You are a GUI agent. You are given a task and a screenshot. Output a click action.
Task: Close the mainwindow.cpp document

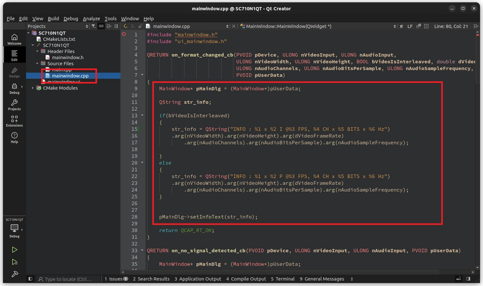coord(234,26)
